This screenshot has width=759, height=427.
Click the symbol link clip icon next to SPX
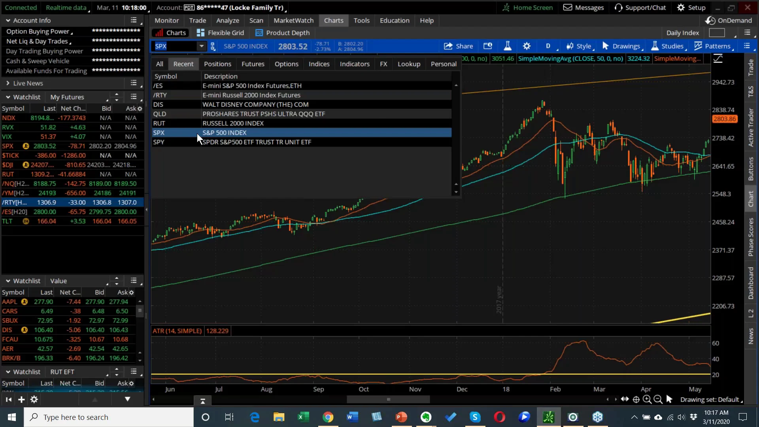pyautogui.click(x=213, y=46)
